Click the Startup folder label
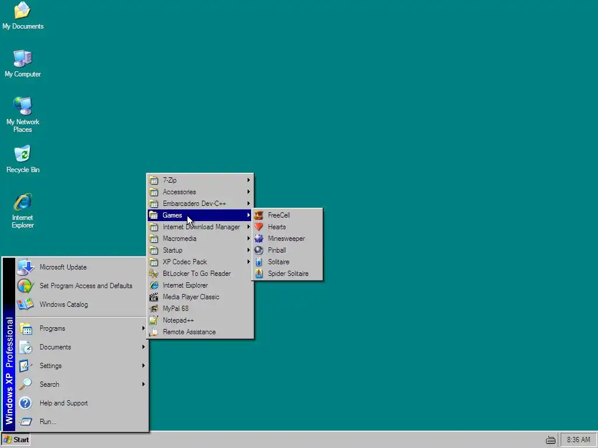Image resolution: width=598 pixels, height=448 pixels. pyautogui.click(x=172, y=250)
